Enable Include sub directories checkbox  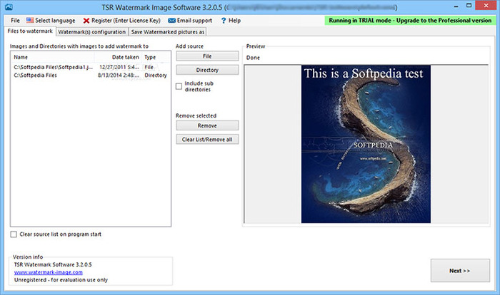tap(179, 86)
